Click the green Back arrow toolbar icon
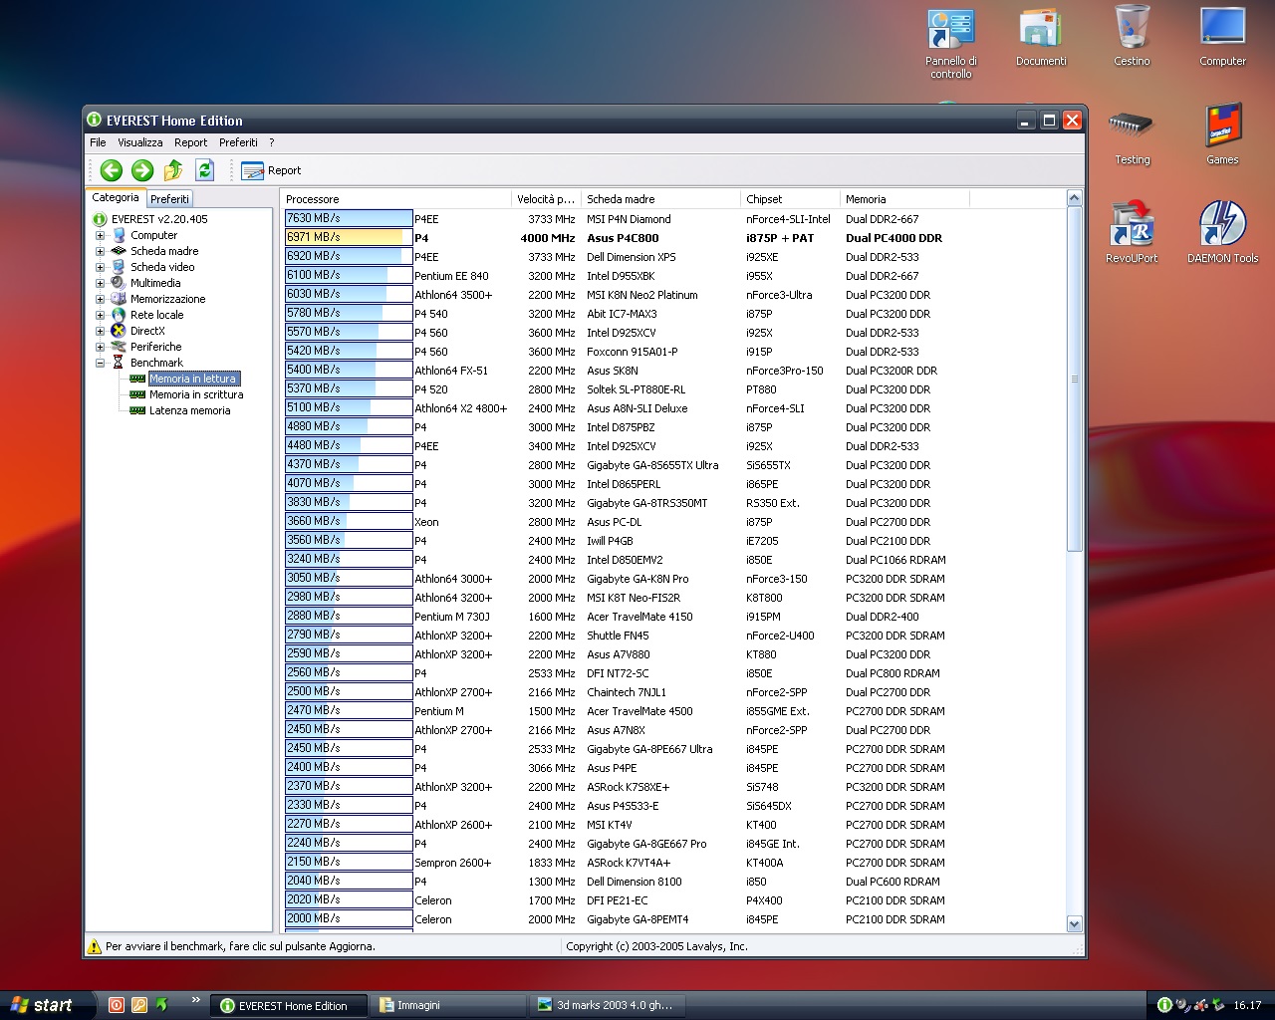 pyautogui.click(x=111, y=170)
